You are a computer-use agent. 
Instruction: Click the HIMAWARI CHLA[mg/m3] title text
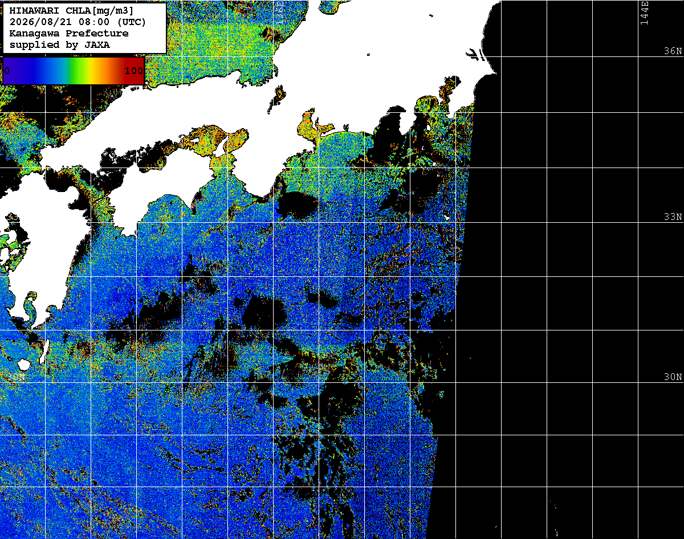click(x=72, y=11)
